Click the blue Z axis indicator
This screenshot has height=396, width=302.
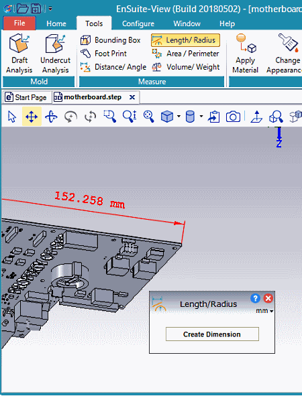pyautogui.click(x=279, y=137)
